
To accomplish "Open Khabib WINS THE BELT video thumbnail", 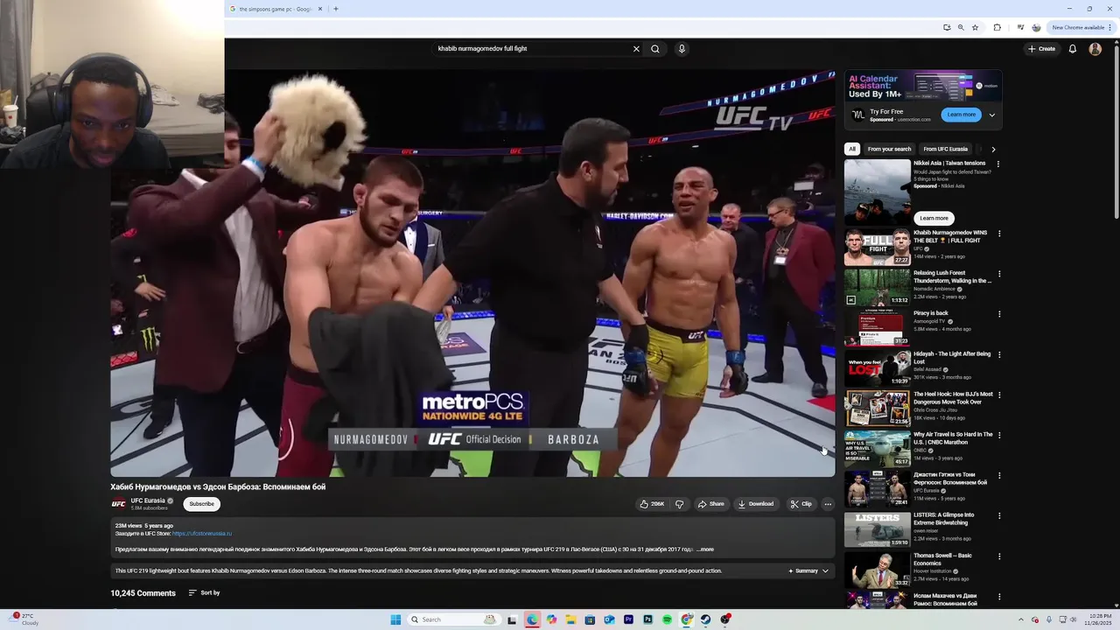I will [877, 248].
